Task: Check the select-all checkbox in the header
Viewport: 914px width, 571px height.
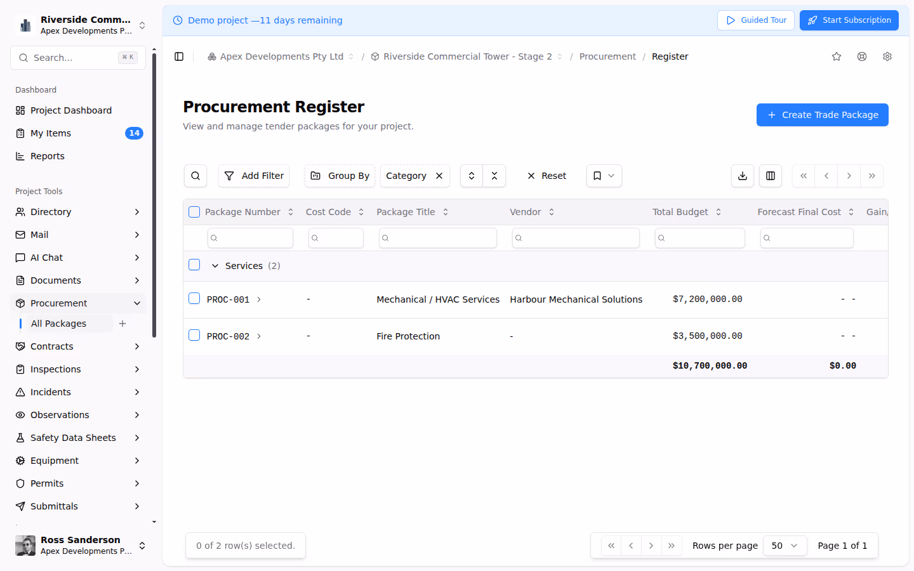Action: pyautogui.click(x=194, y=211)
